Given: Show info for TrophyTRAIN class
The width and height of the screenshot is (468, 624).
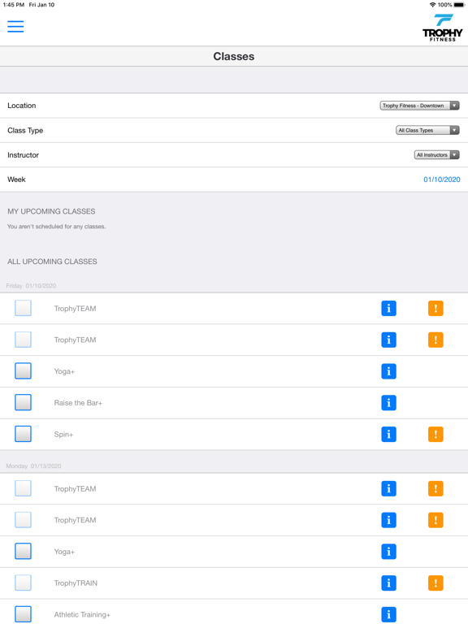Looking at the screenshot, I should (x=388, y=583).
